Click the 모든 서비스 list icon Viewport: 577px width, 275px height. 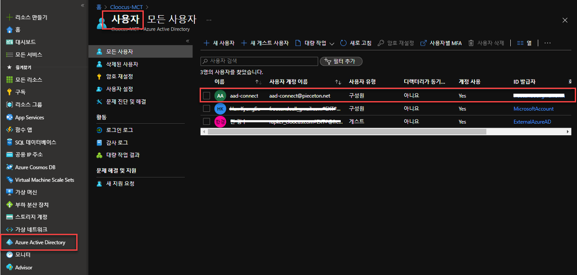(9, 54)
